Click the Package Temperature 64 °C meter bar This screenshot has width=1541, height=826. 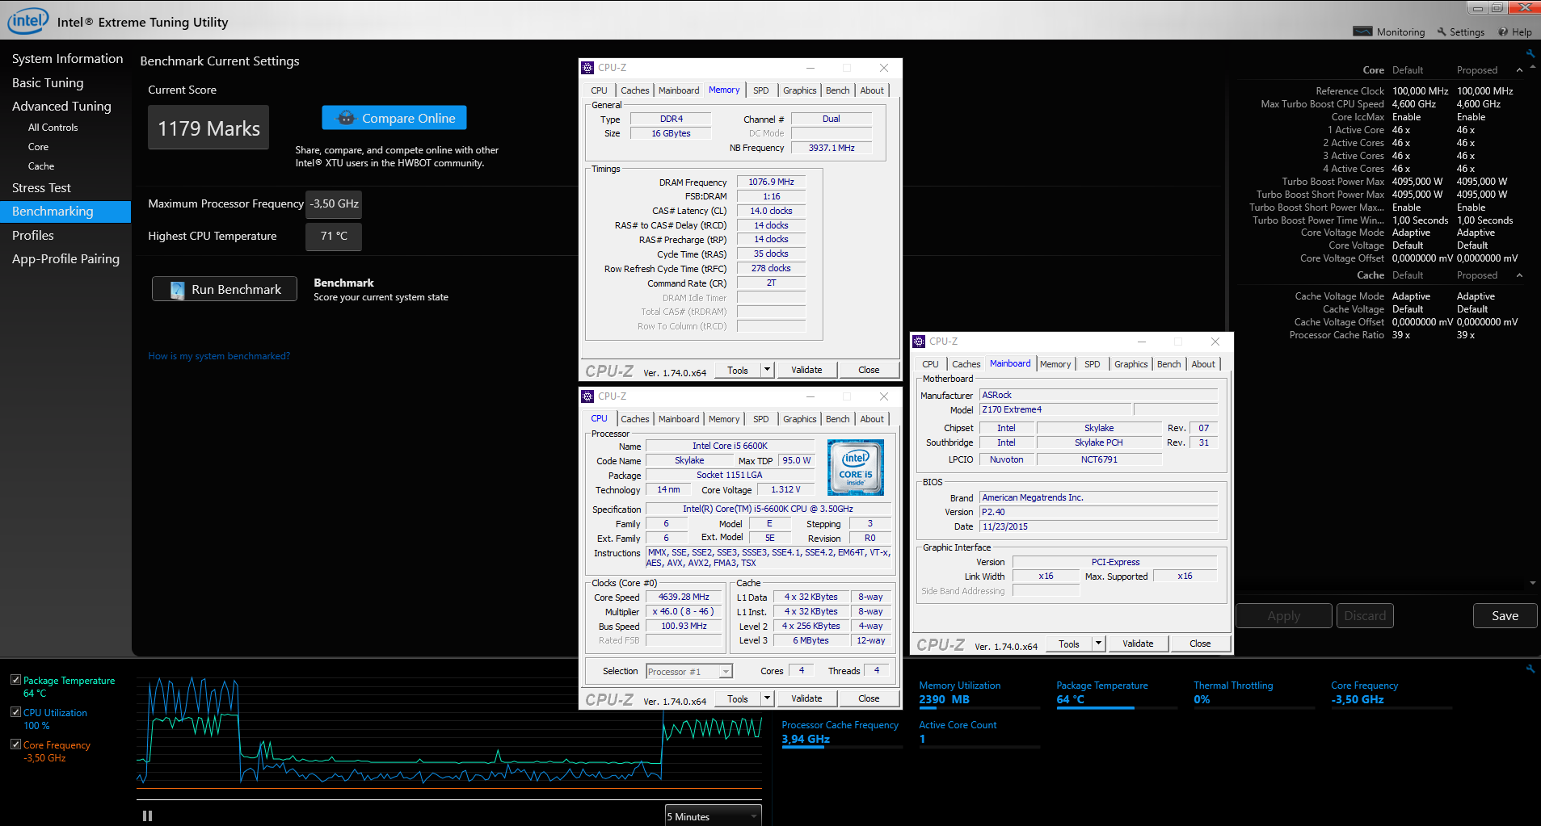[1116, 708]
